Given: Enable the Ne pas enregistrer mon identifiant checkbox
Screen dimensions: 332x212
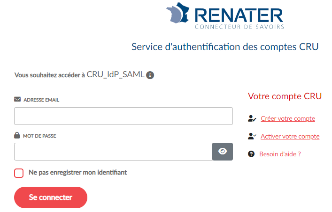Looking at the screenshot, I should pyautogui.click(x=19, y=173).
